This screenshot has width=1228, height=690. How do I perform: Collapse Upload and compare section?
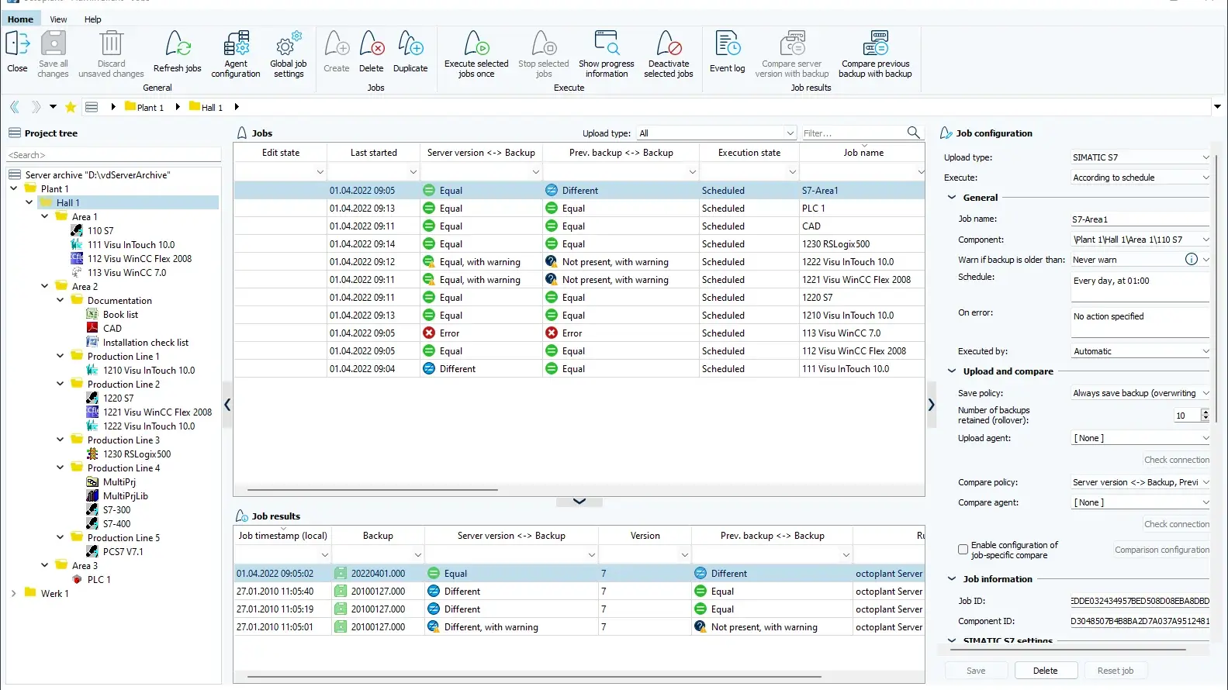click(x=952, y=371)
